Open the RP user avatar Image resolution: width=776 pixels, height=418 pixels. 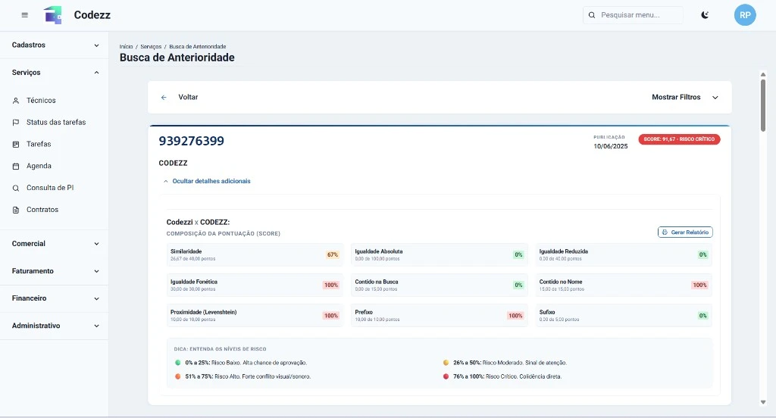click(x=745, y=15)
